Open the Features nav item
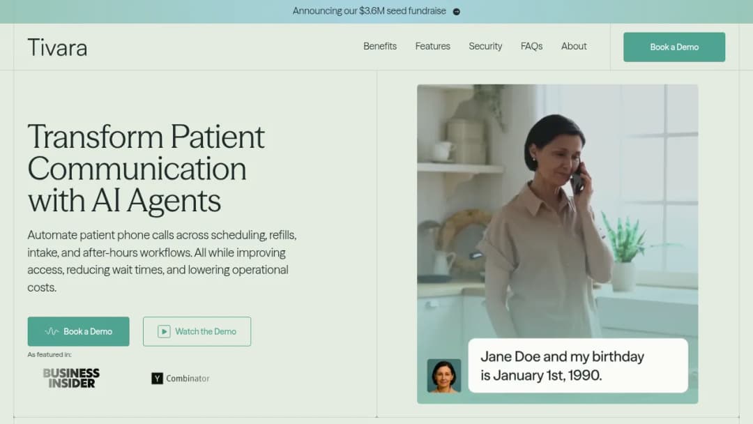This screenshot has width=753, height=424. 433,46
